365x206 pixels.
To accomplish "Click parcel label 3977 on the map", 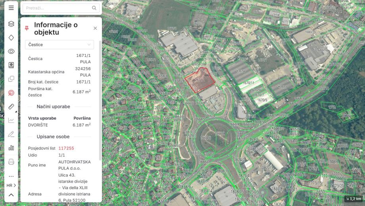I will point(283,87).
